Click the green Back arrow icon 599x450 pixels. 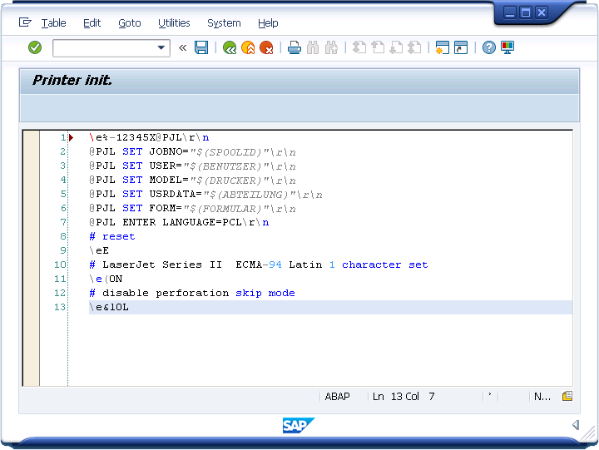pos(230,48)
